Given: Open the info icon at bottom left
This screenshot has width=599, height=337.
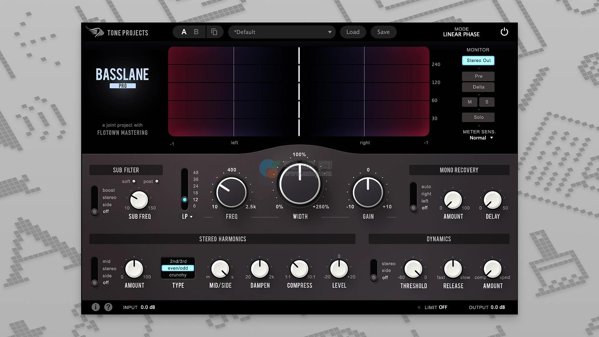Looking at the screenshot, I should tap(95, 307).
